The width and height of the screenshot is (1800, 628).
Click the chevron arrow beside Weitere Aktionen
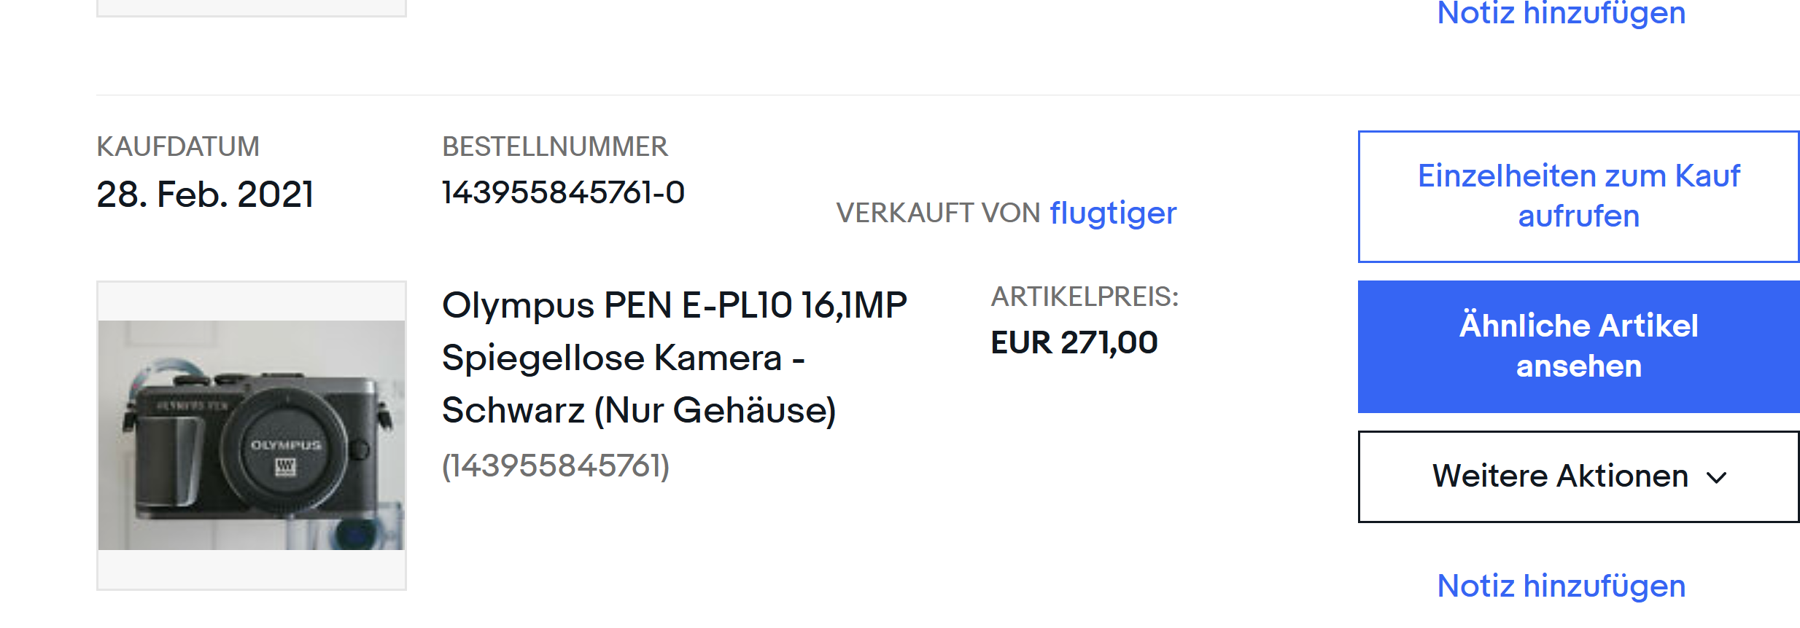coord(1717,478)
